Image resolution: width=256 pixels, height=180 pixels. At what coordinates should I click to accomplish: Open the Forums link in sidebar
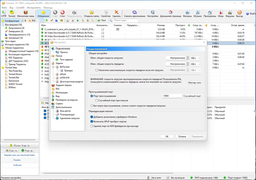pyautogui.click(x=17, y=160)
